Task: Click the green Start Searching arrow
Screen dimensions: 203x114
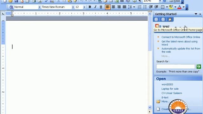Action: (x=199, y=66)
